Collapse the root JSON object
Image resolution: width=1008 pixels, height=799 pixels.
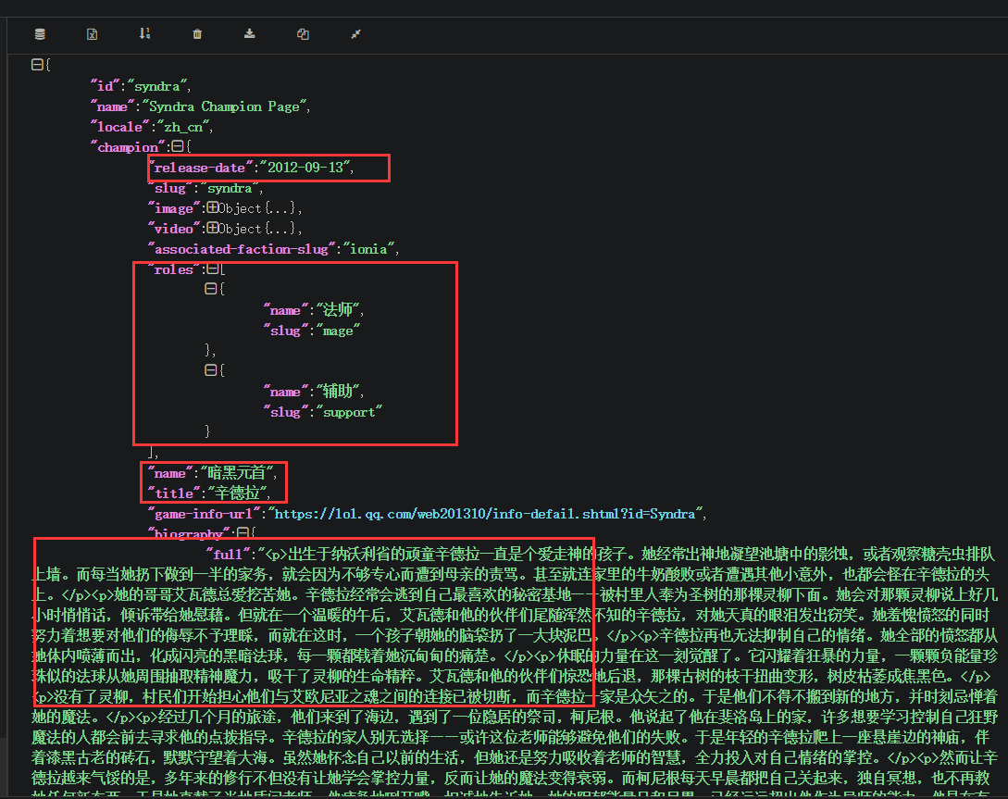click(37, 64)
